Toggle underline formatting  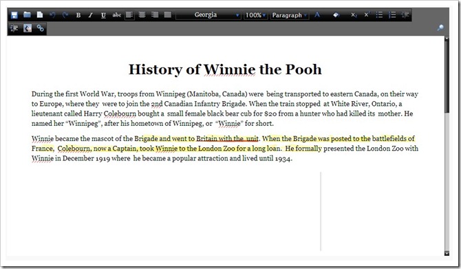[103, 15]
